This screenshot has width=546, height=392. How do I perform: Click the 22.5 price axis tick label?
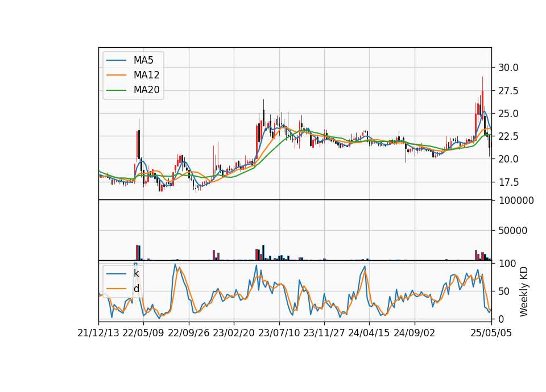508,136
